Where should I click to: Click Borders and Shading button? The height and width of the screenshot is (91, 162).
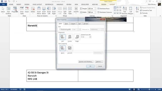86,62
